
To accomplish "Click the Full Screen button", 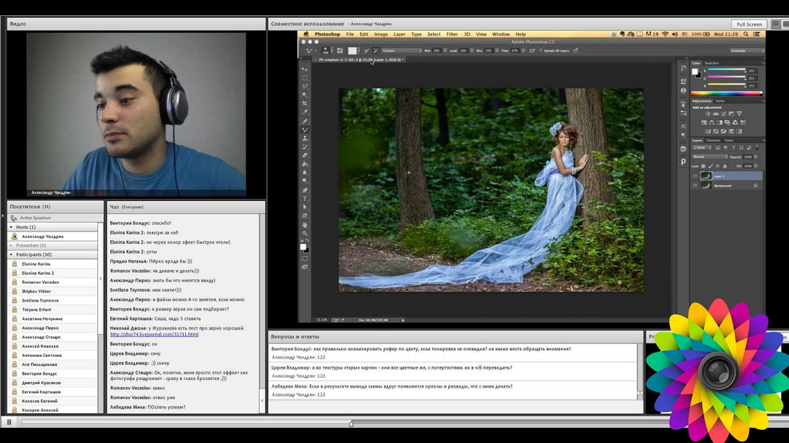I will click(749, 24).
